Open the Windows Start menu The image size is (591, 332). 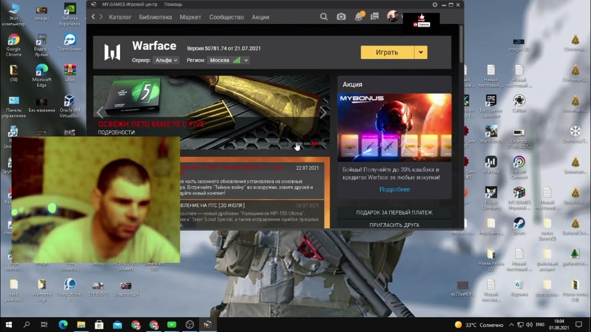(8, 325)
